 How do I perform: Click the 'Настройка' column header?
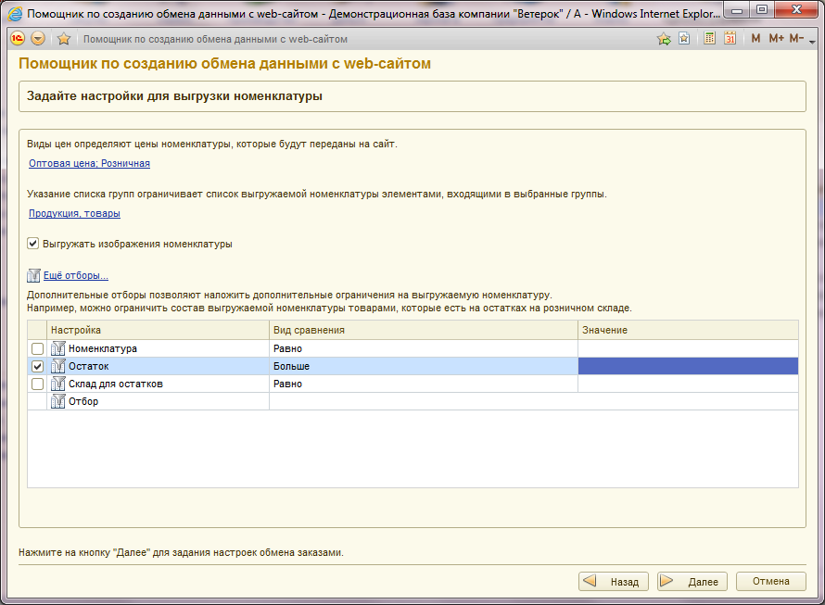click(158, 331)
